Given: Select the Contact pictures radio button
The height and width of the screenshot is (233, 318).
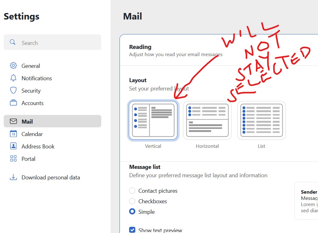Looking at the screenshot, I should [x=132, y=191].
